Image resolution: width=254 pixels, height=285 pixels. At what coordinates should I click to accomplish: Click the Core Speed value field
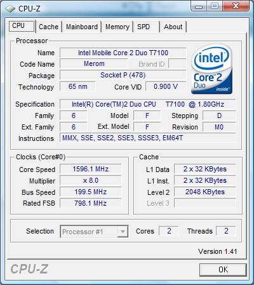click(91, 169)
